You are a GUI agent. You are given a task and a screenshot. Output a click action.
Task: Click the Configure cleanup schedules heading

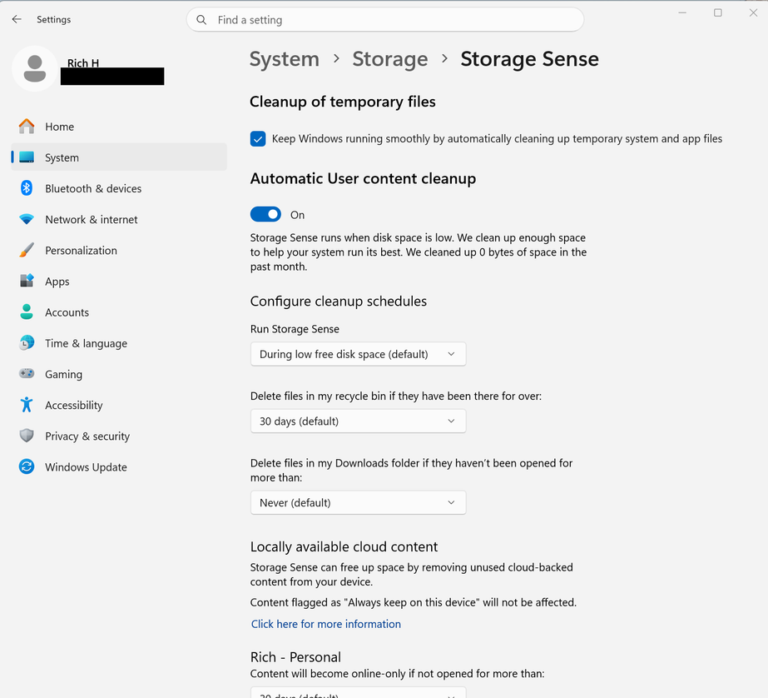pos(339,301)
